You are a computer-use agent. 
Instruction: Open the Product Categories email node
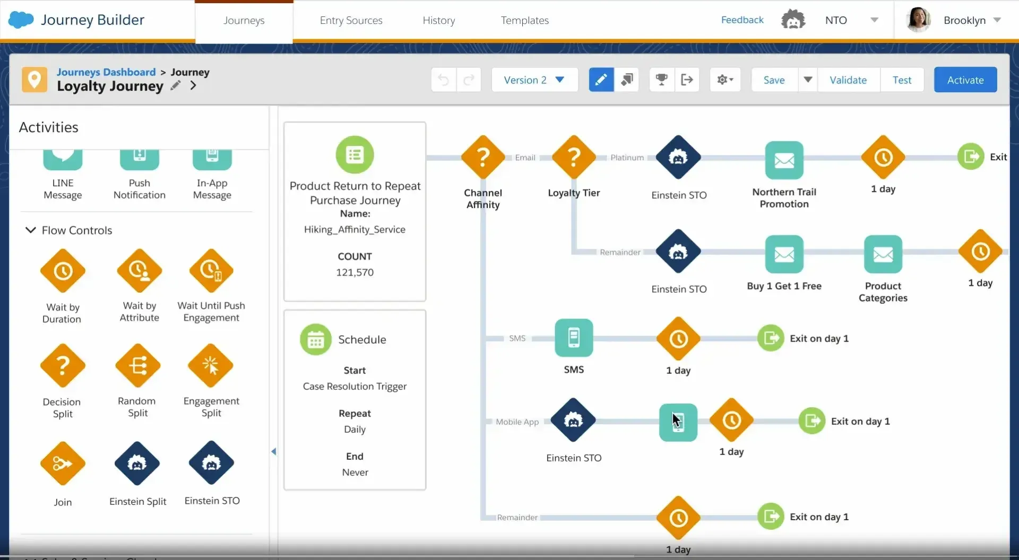(883, 254)
